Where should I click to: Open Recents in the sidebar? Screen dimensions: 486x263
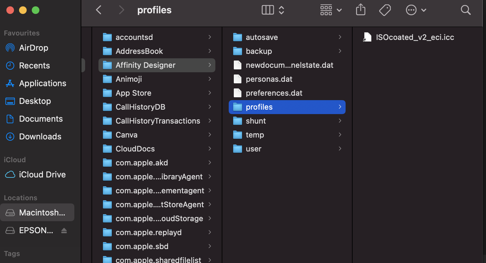[x=37, y=66]
